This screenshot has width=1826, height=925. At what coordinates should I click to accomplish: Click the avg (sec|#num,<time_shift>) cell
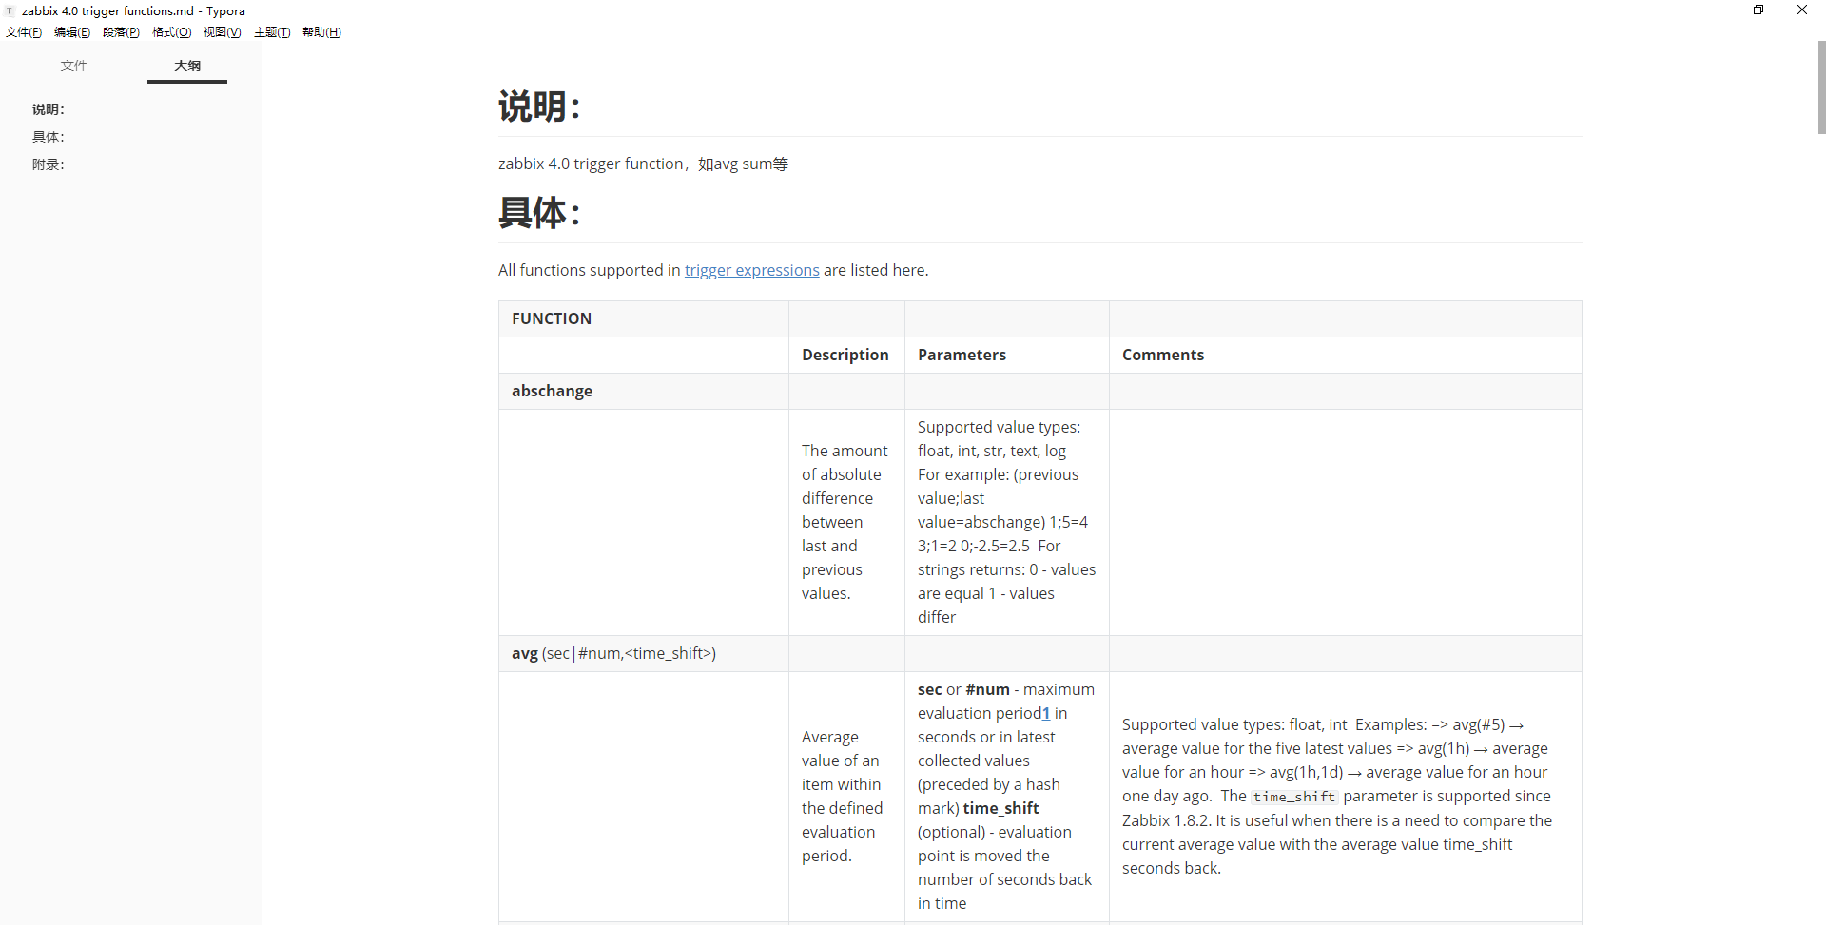coord(644,653)
